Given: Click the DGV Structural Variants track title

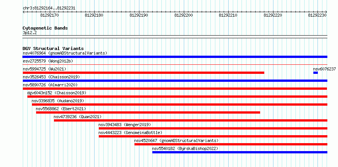Looking at the screenshot, I should 53,48.
